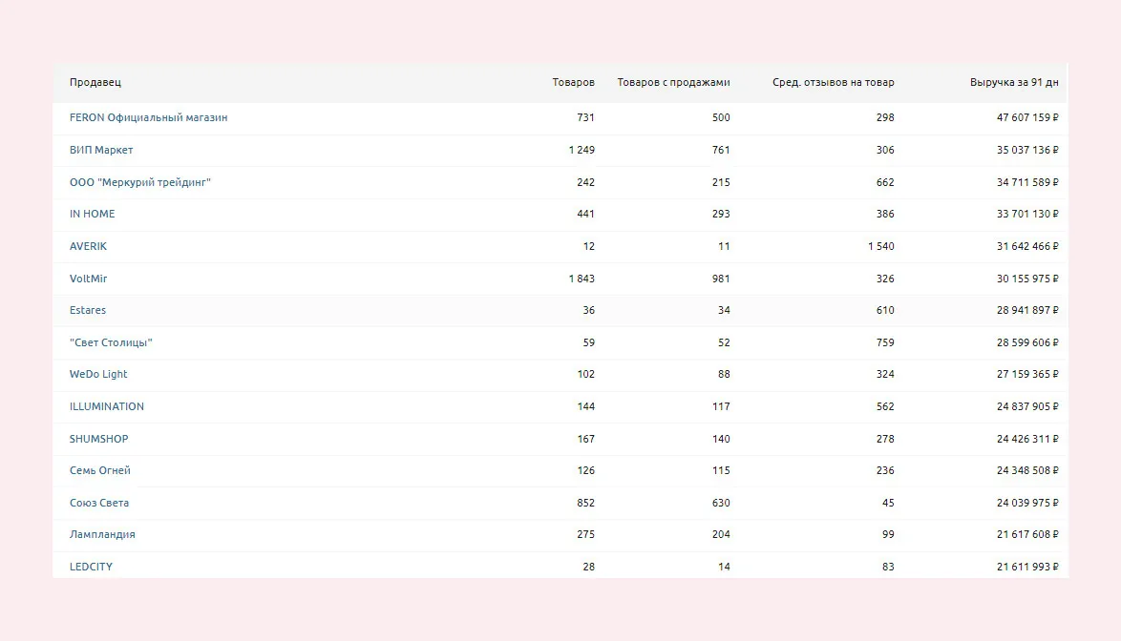Sort table by Товаров column
Viewport: 1121px width, 641px height.
point(573,83)
